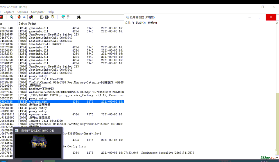The image size is (279, 162).
Task: Select the ERROR:proxy_service_factory.cc(111) line
Action: (62, 95)
